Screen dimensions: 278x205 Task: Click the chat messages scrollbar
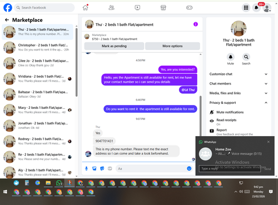[200, 116]
